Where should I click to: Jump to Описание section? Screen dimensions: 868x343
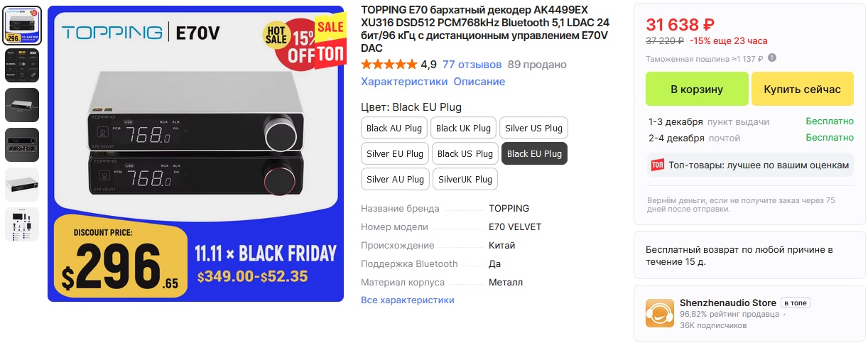[479, 82]
